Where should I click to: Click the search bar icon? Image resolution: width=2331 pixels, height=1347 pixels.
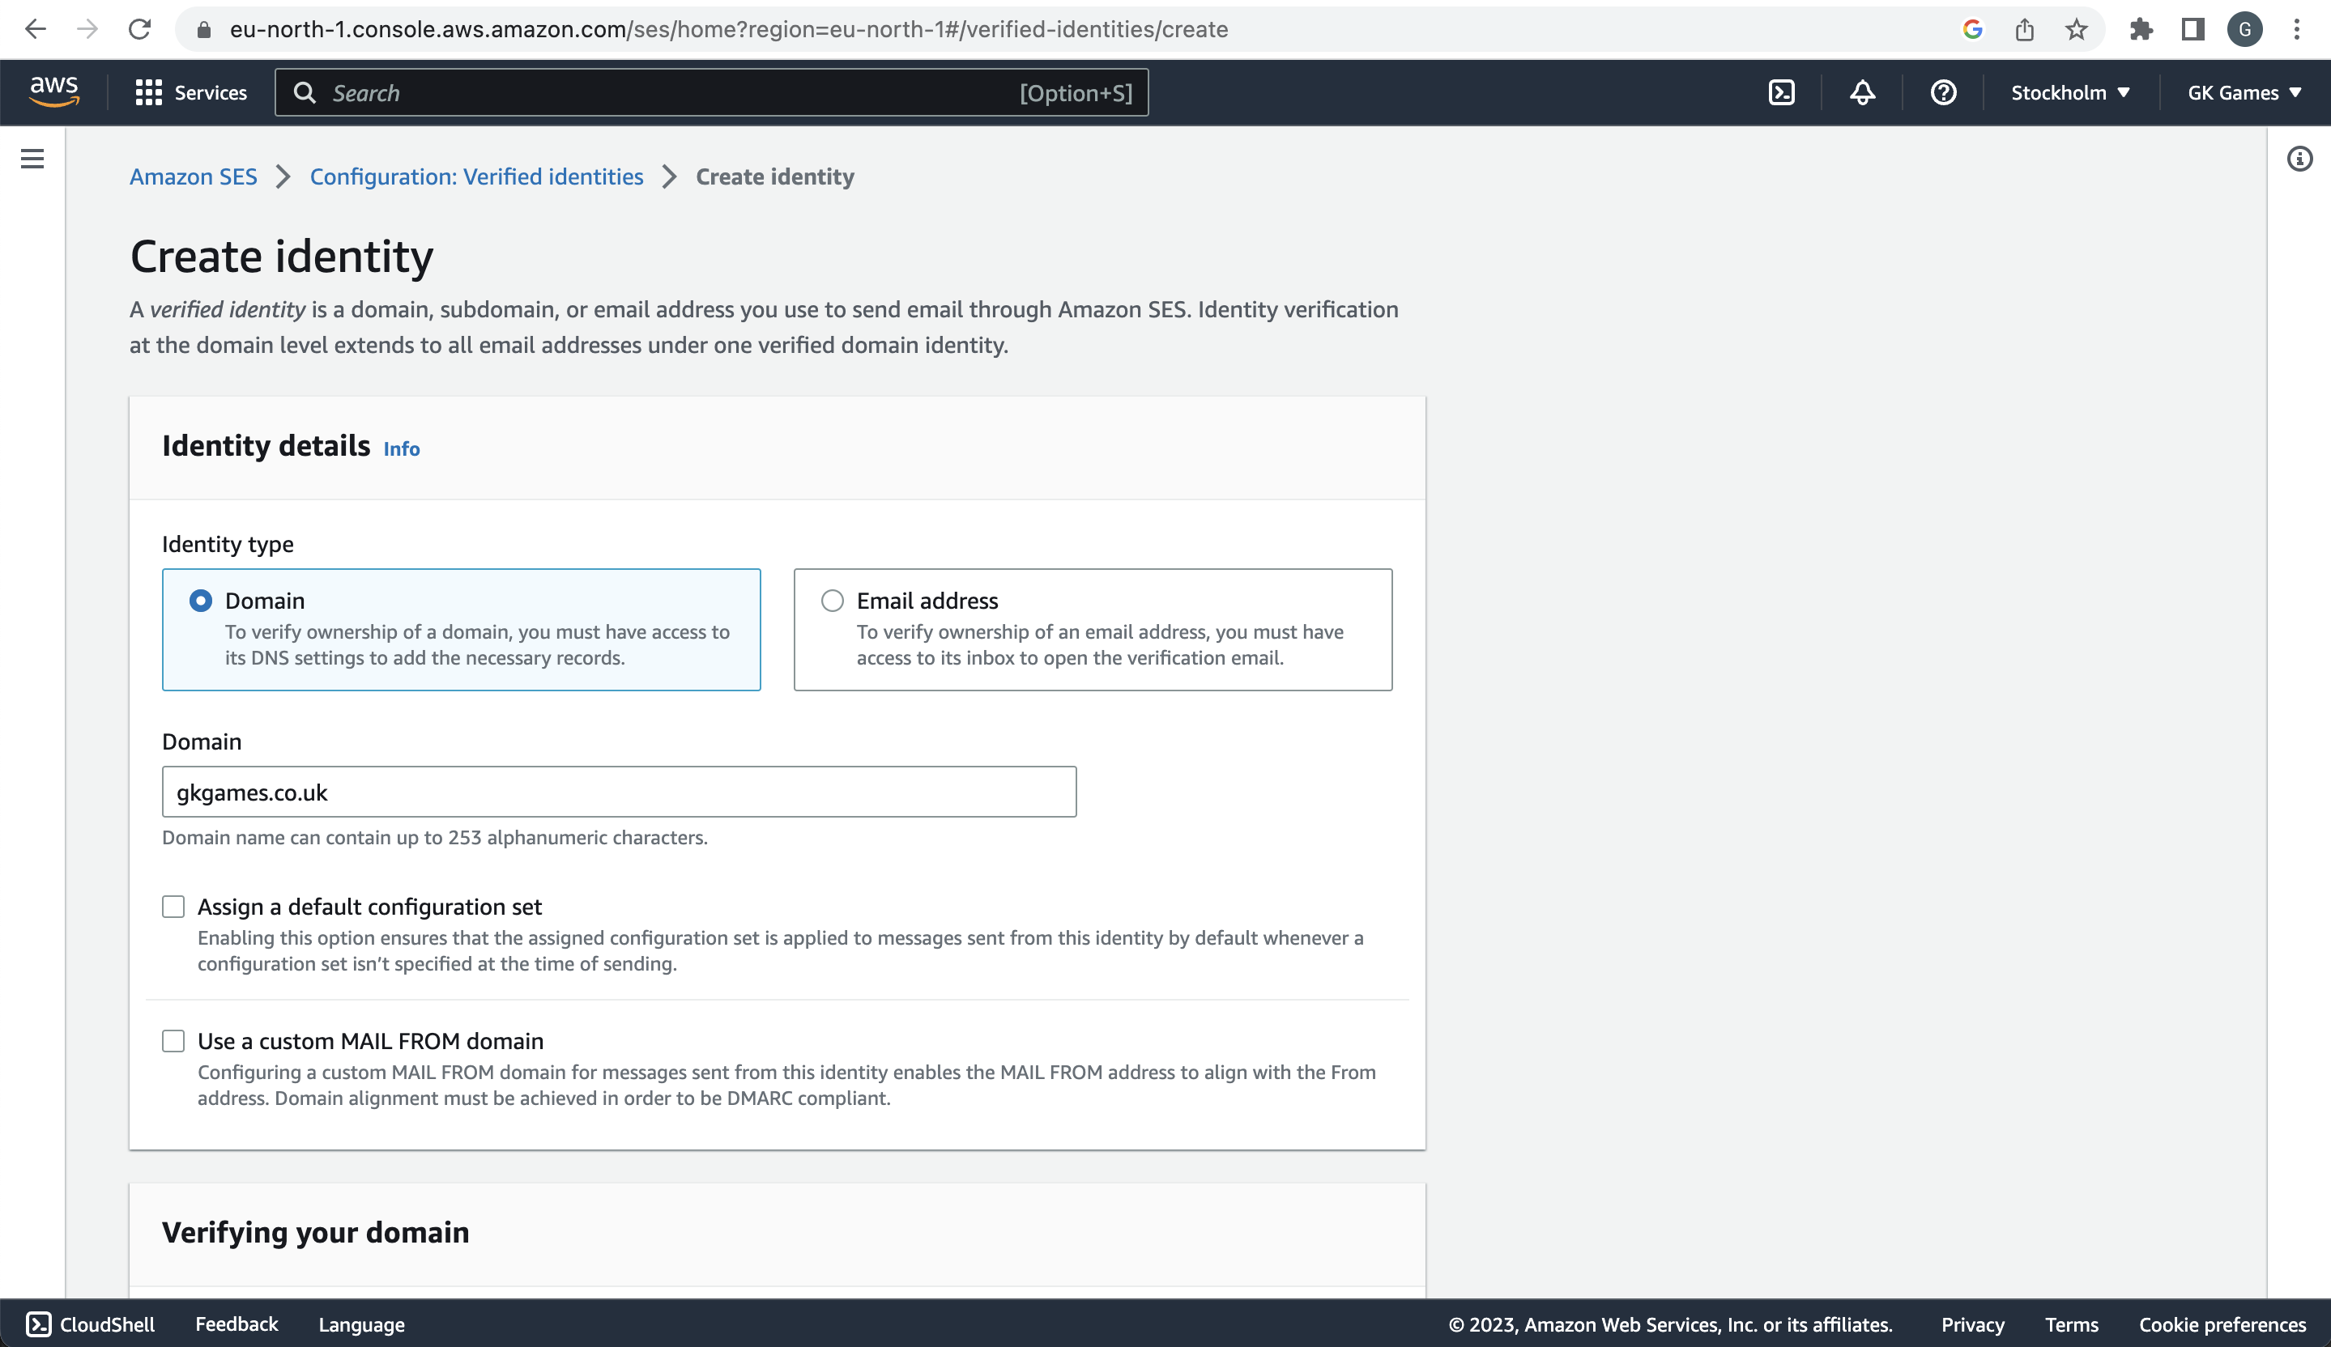pyautogui.click(x=305, y=93)
